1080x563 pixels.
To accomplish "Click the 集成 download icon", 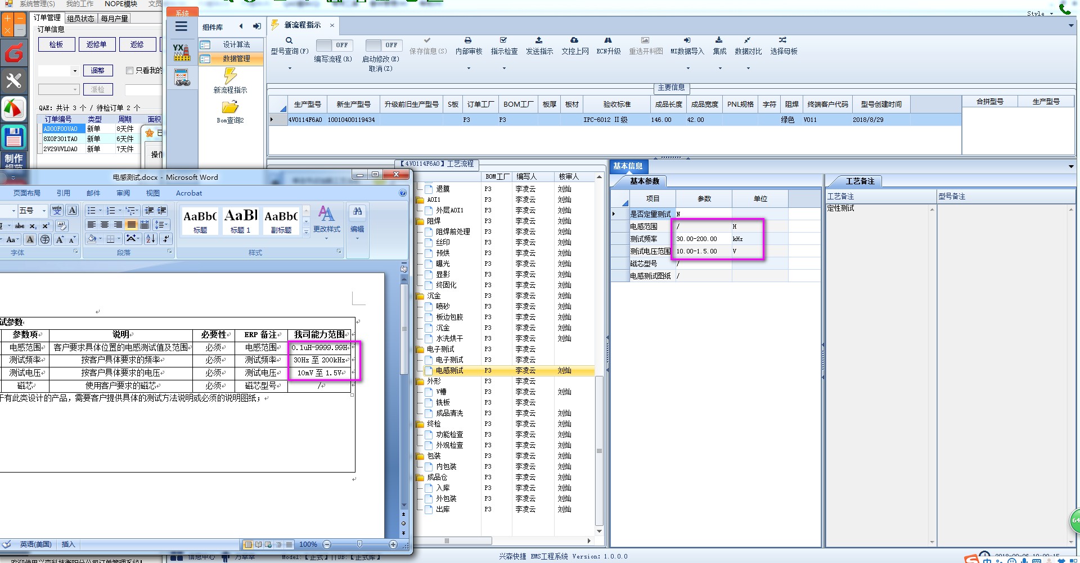I will (x=719, y=40).
